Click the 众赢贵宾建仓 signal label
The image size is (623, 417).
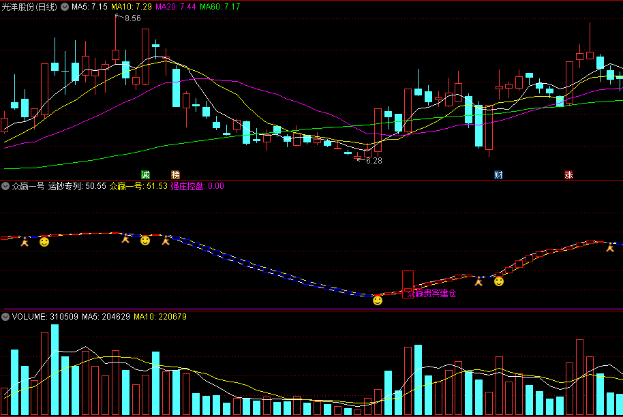(x=431, y=294)
